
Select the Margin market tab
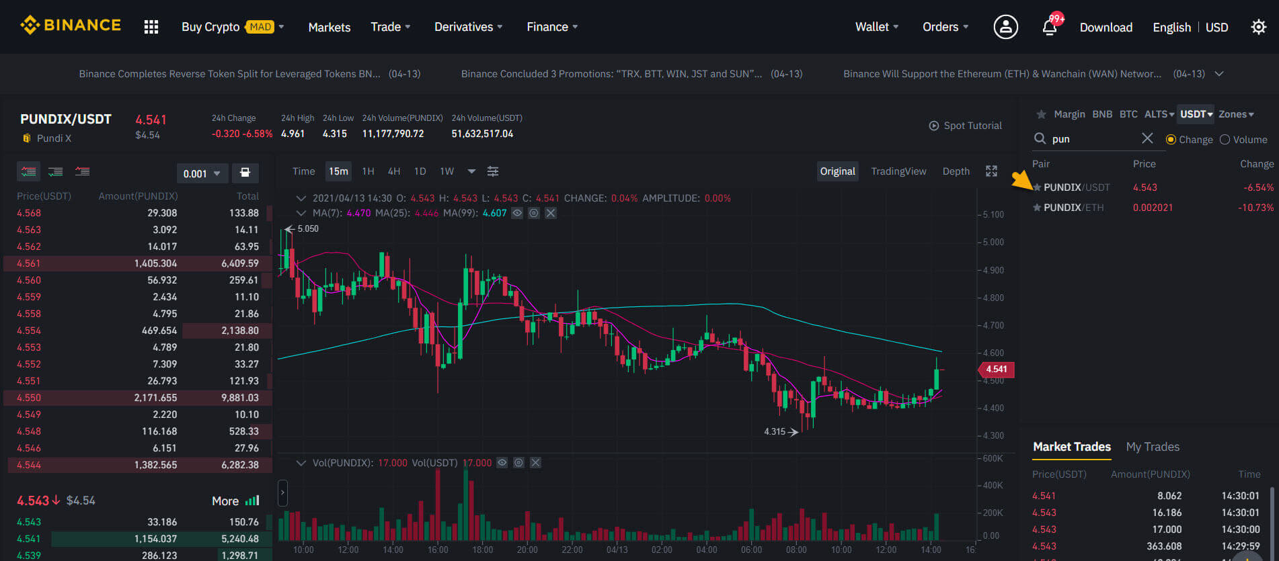[1069, 114]
